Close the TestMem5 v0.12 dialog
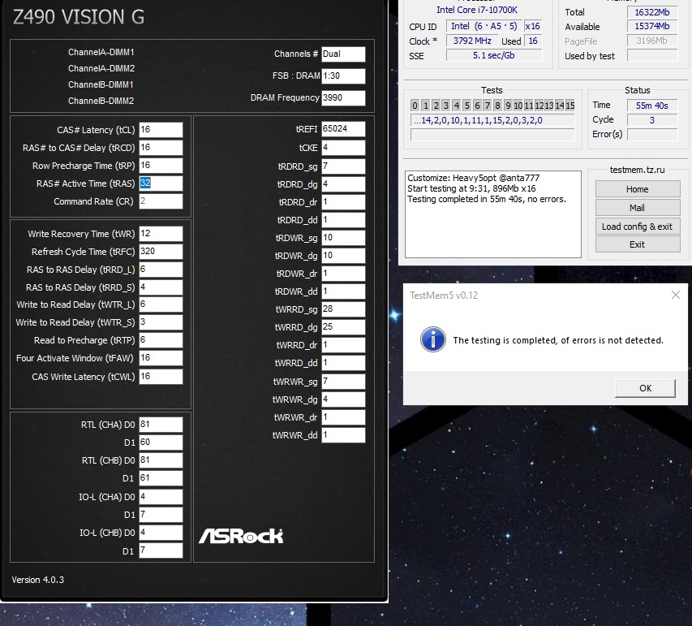The width and height of the screenshot is (692, 626). [x=675, y=295]
